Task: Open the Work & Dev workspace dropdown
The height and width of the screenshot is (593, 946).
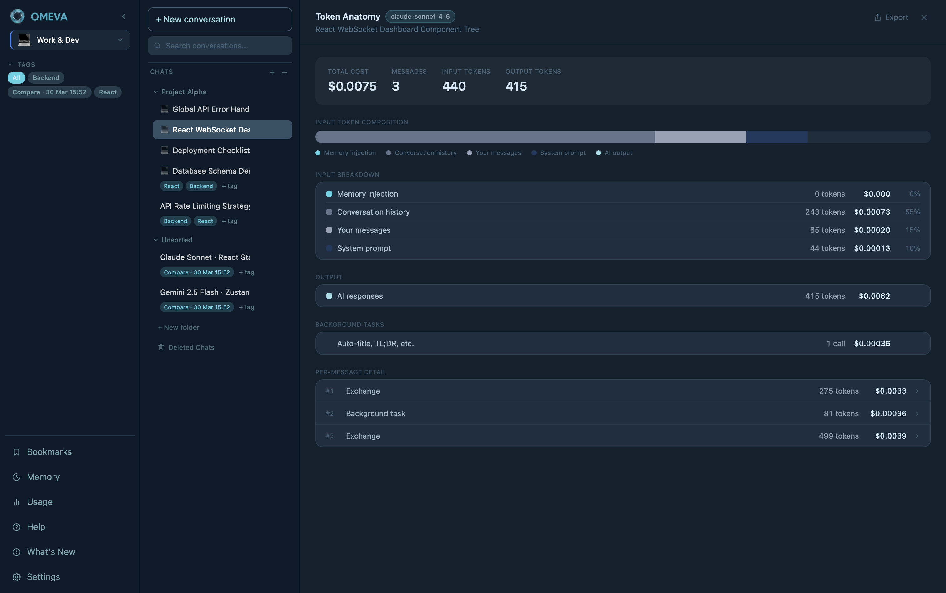Action: point(70,40)
